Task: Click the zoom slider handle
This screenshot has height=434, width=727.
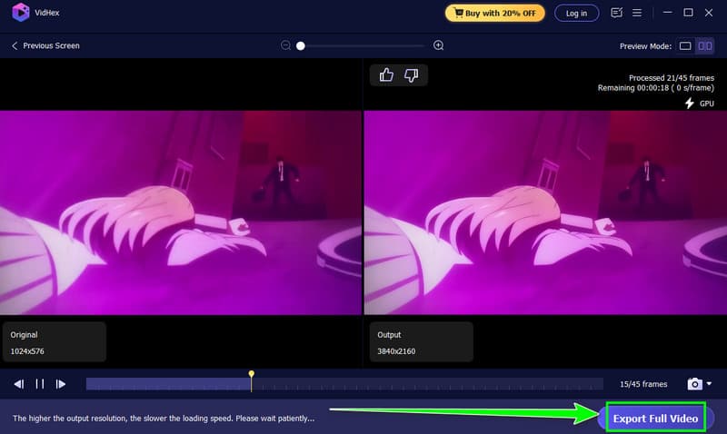Action: (301, 46)
